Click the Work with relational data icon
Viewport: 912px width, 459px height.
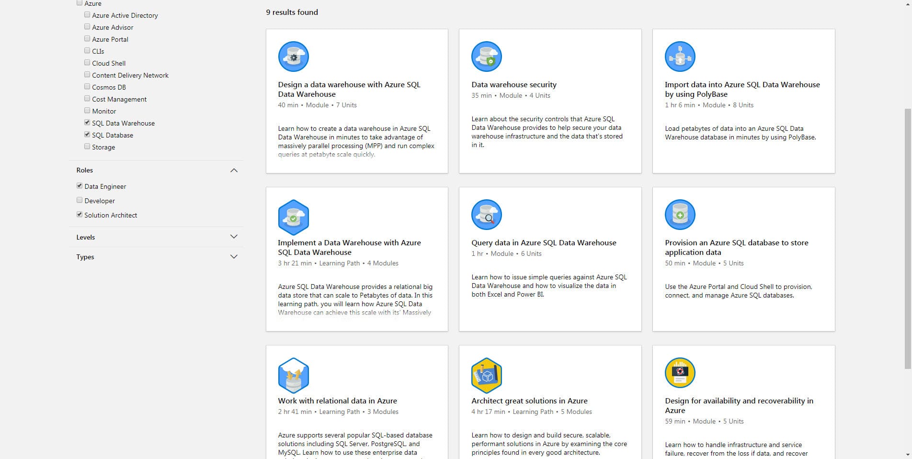pyautogui.click(x=293, y=375)
